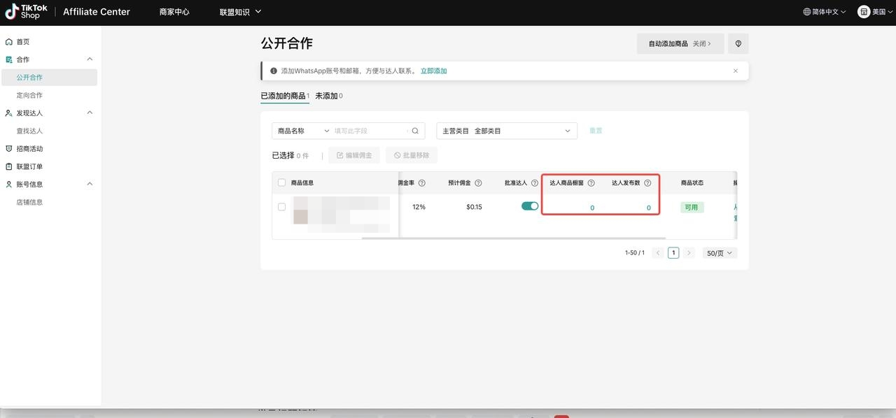This screenshot has width=896, height=418.
Task: Click help icon beside 佣金率 column
Action: click(421, 183)
